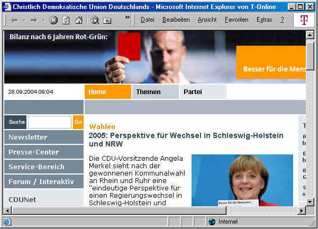Maximize the Internet Explorer window

click(300, 7)
